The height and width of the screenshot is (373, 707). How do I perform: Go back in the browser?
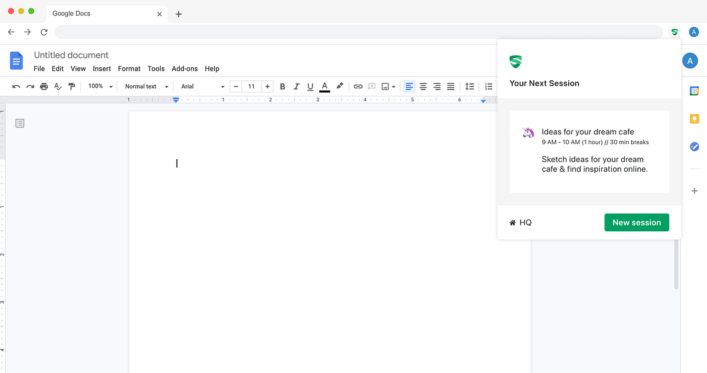(11, 32)
